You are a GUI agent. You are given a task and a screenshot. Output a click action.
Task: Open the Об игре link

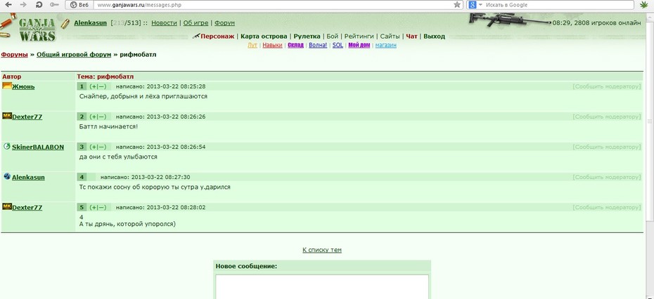195,23
